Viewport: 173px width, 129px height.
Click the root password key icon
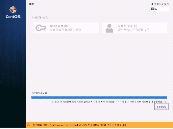click(41, 28)
